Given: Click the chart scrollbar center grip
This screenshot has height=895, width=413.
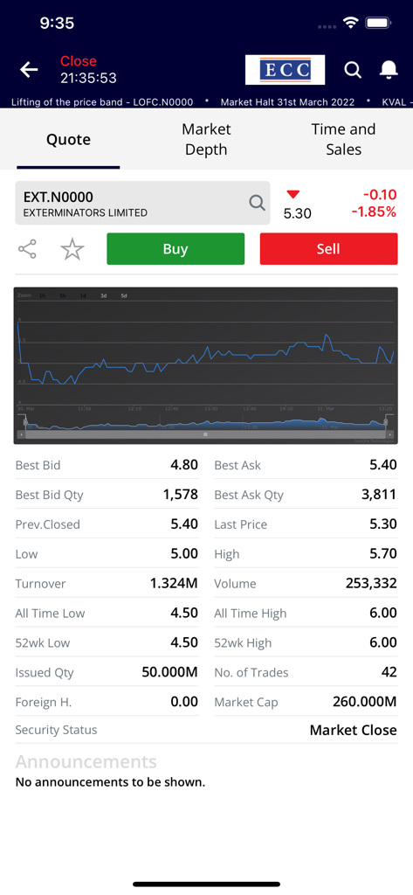Looking at the screenshot, I should coord(205,434).
